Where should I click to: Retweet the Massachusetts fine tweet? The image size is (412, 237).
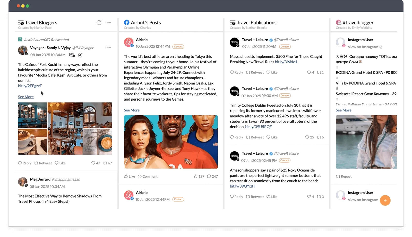255,73
